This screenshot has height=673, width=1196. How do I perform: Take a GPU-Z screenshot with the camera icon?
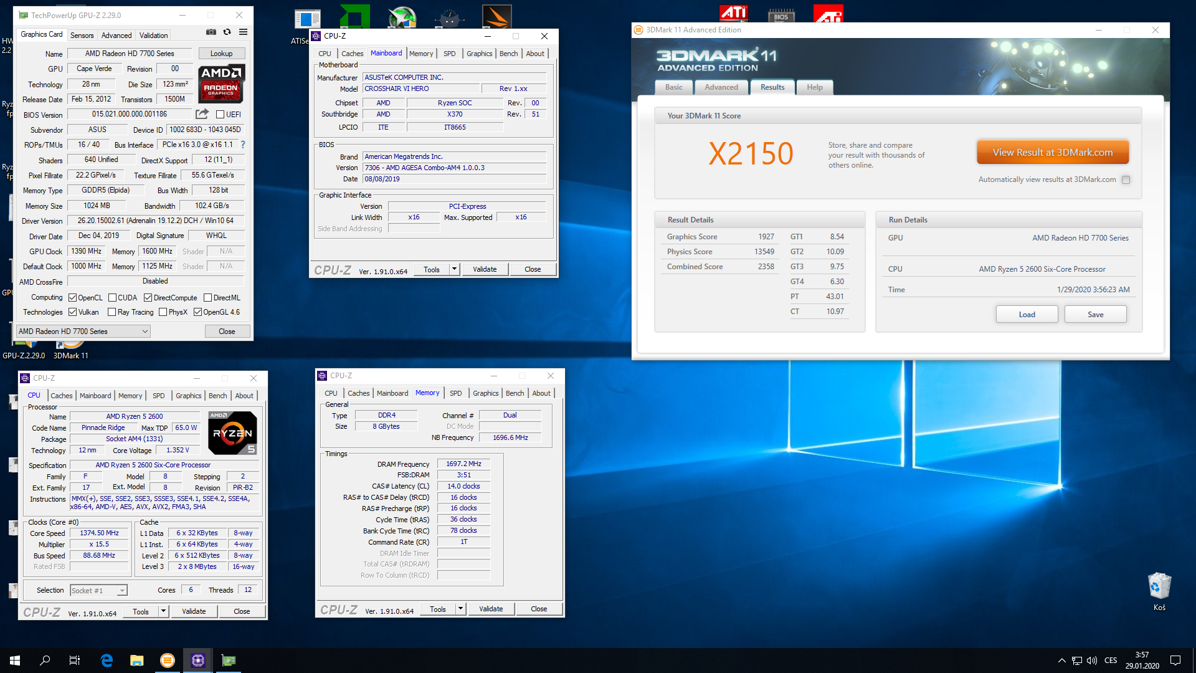pos(211,32)
